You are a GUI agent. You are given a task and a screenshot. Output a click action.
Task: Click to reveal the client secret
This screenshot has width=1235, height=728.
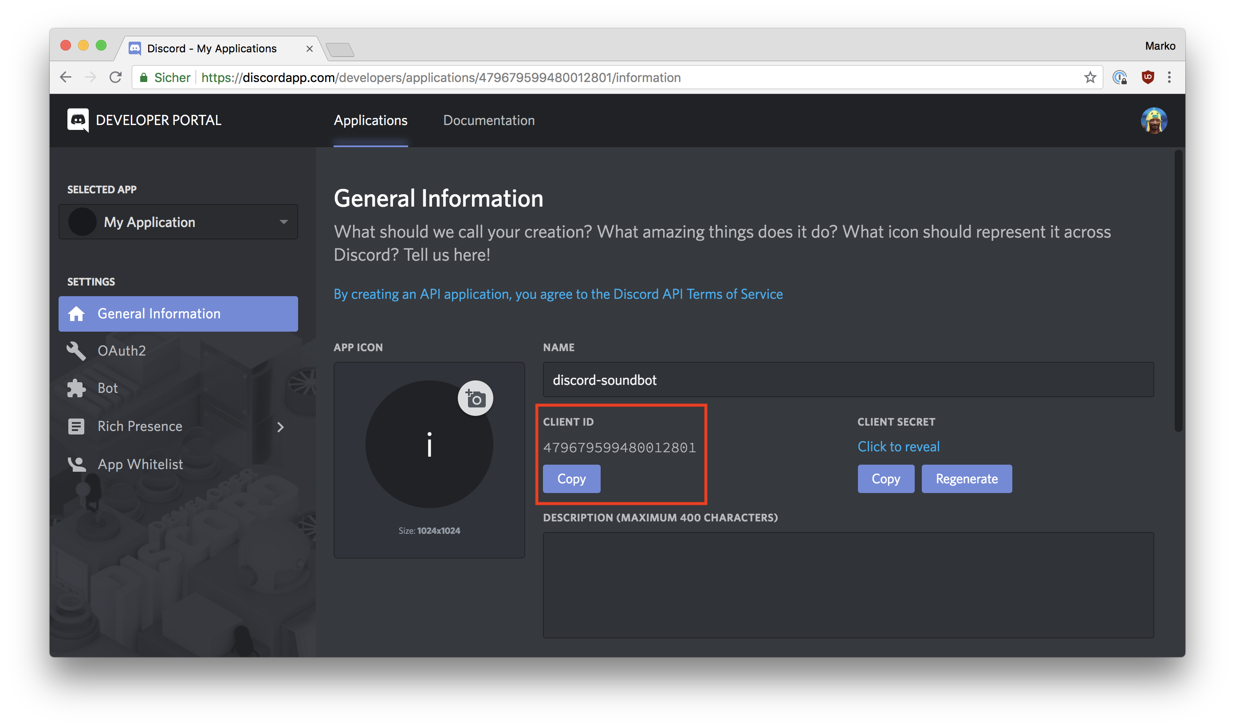[898, 446]
